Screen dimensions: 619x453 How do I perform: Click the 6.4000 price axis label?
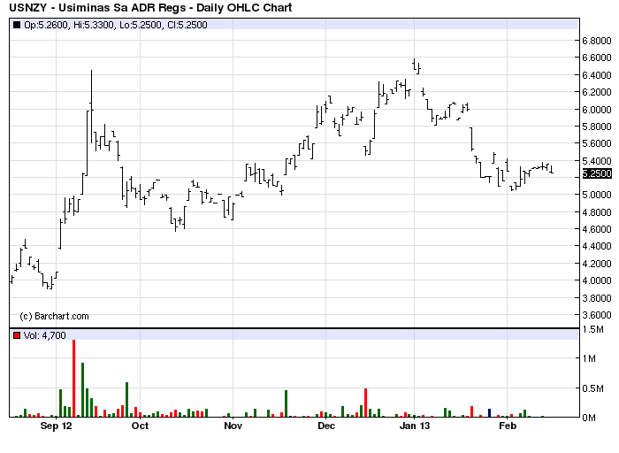coord(597,75)
